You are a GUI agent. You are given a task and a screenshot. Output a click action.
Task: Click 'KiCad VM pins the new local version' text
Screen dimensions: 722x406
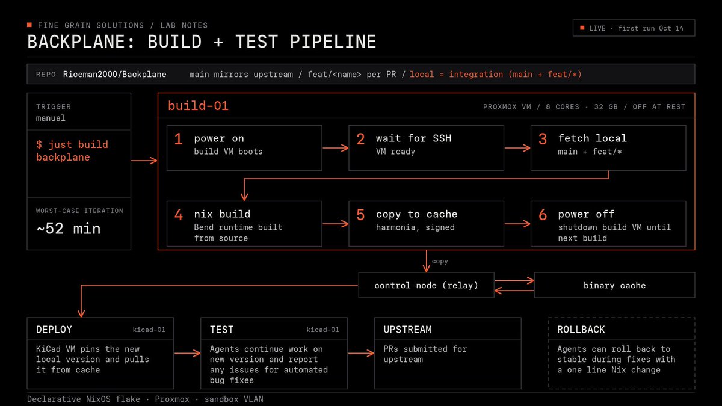tap(92, 359)
